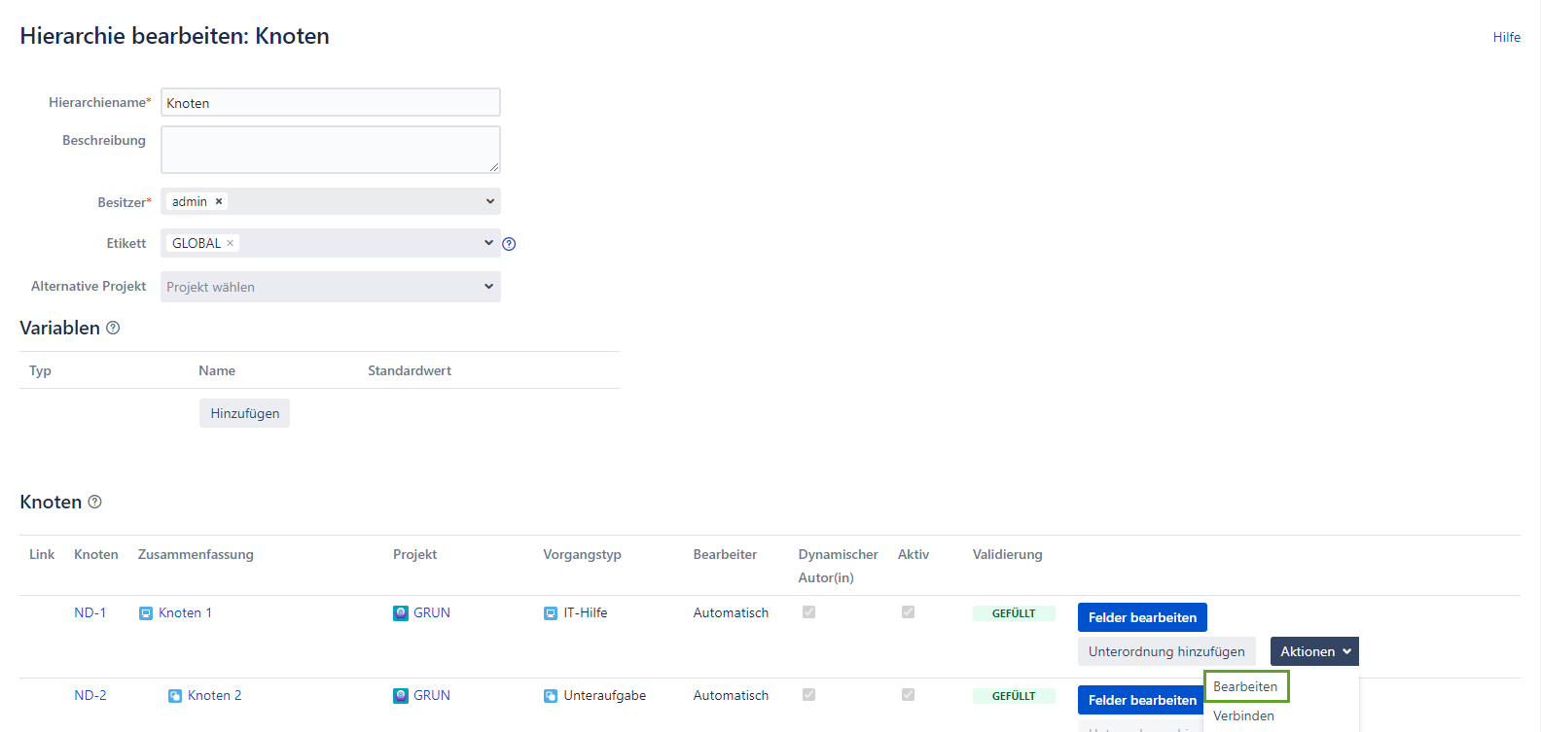Click the Unteraufgabe issue type icon
Image resolution: width=1541 pixels, height=732 pixels.
[551, 696]
